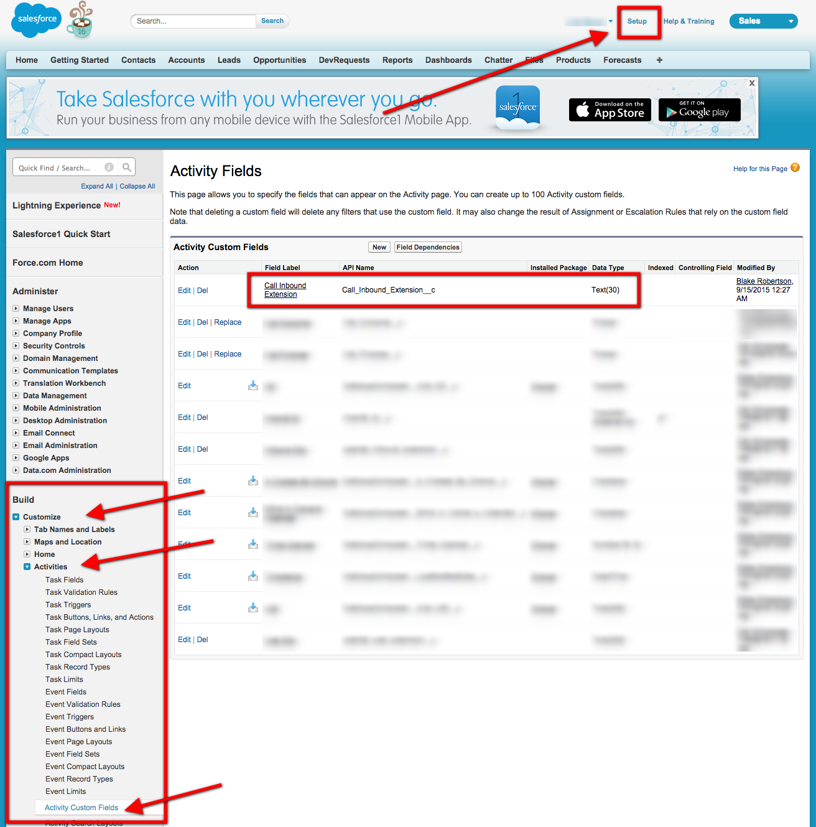
Task: Open Help & Training link
Action: [688, 21]
